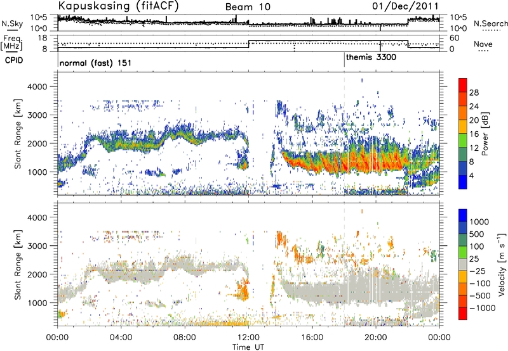
Task: Click the 'Kapuskasing (fitACF)' title text
Action: click(118, 6)
